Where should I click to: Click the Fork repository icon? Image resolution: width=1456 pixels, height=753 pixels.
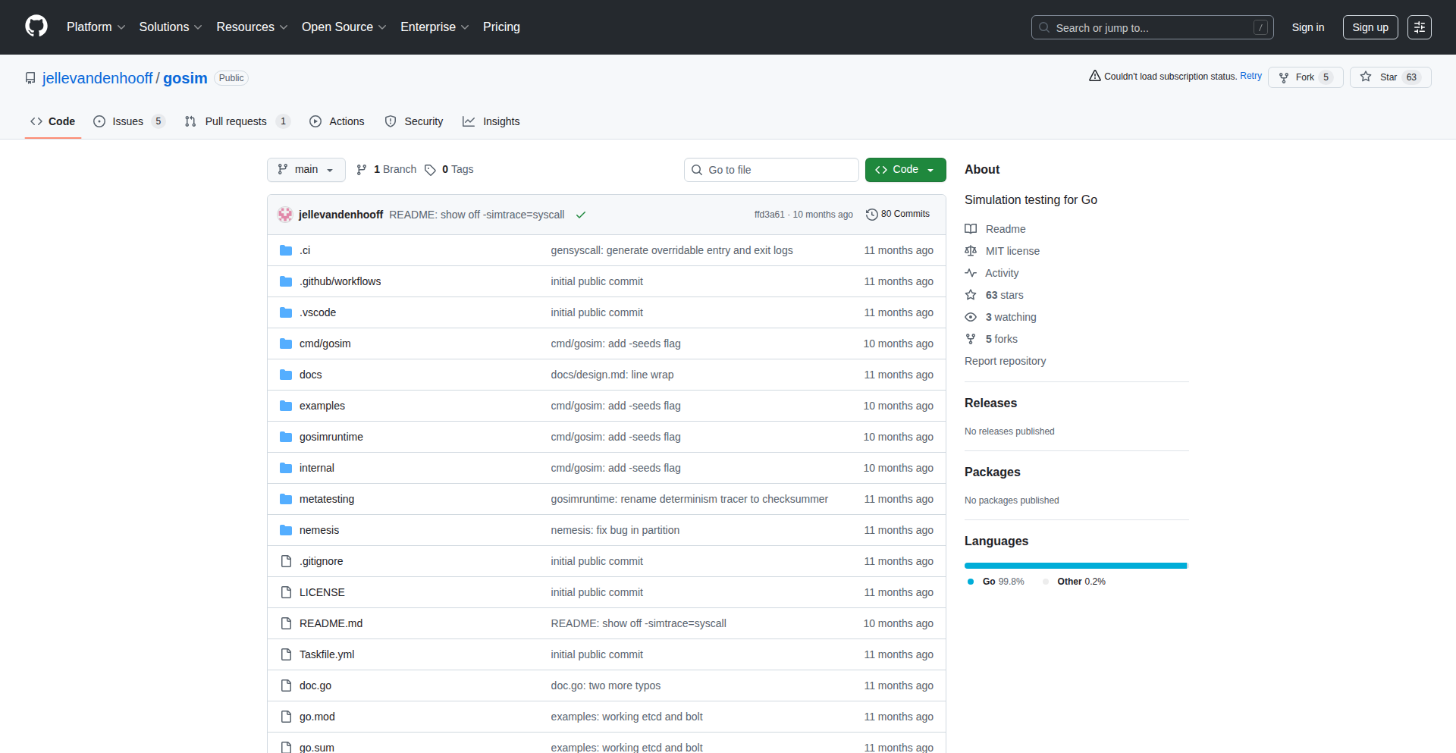[1284, 77]
